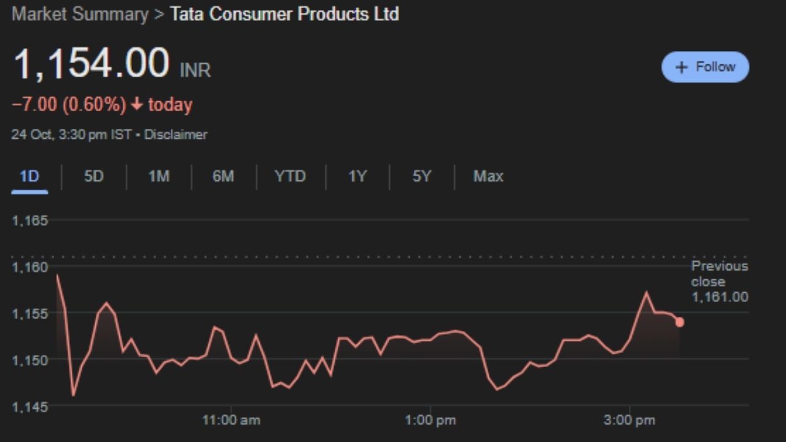Click the 3:00 pm axis label
The width and height of the screenshot is (786, 442).
[x=629, y=421]
